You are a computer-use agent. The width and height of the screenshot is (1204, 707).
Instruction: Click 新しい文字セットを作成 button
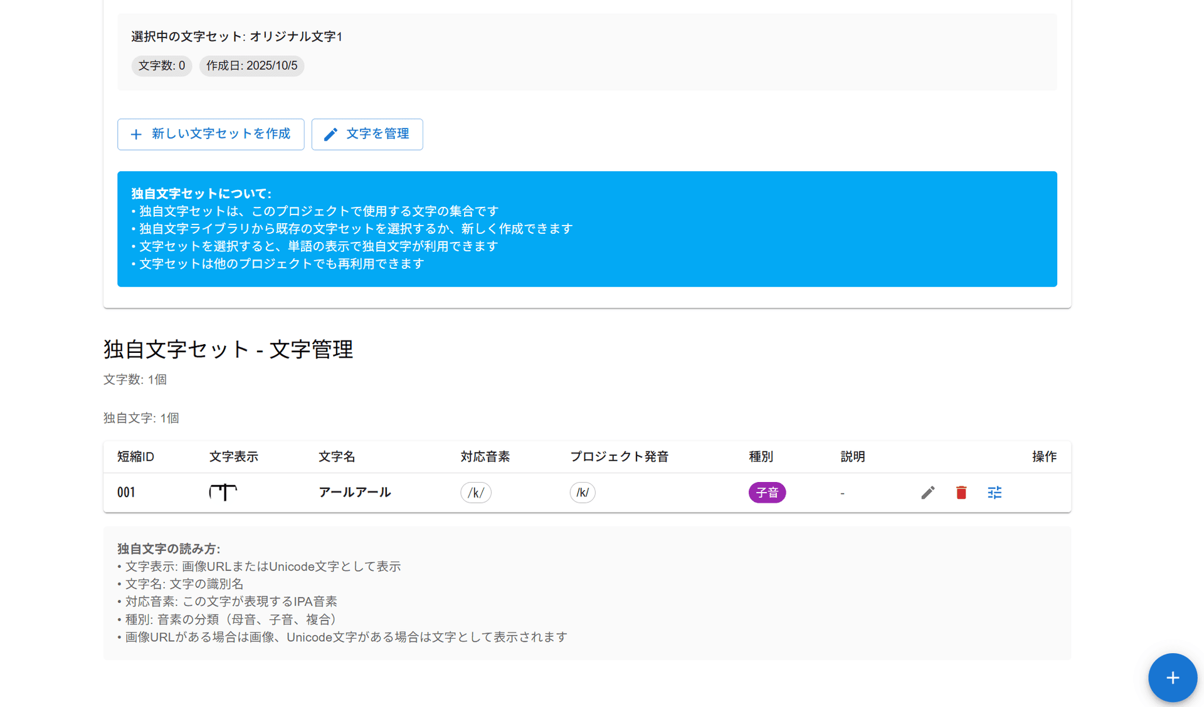[x=211, y=134]
